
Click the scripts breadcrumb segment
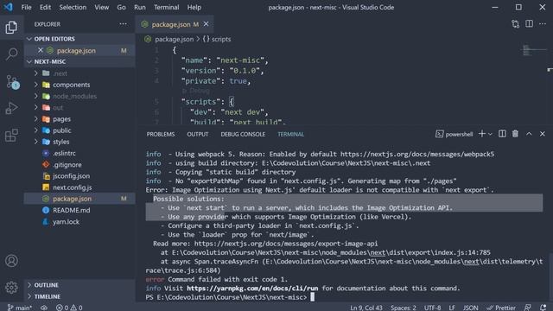[217, 39]
